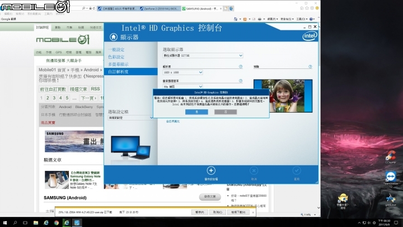Click the RSS feeds icon in IE command bar

(x=245, y=19)
